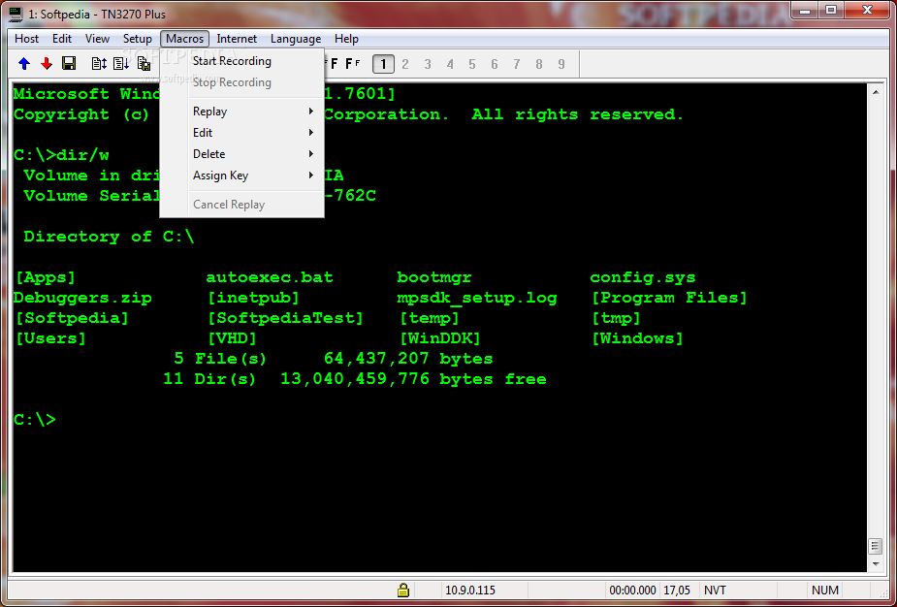Open the Internet menu
The width and height of the screenshot is (897, 607).
237,39
